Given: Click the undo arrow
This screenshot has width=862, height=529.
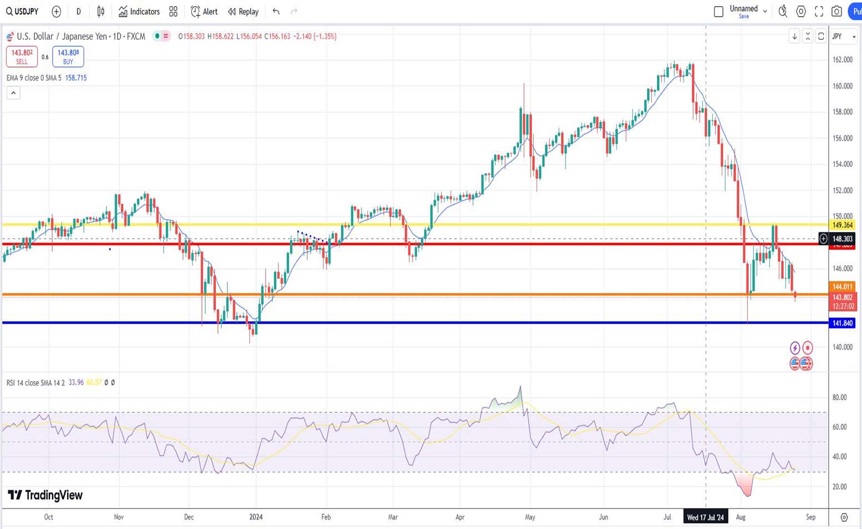Looking at the screenshot, I should (x=276, y=11).
